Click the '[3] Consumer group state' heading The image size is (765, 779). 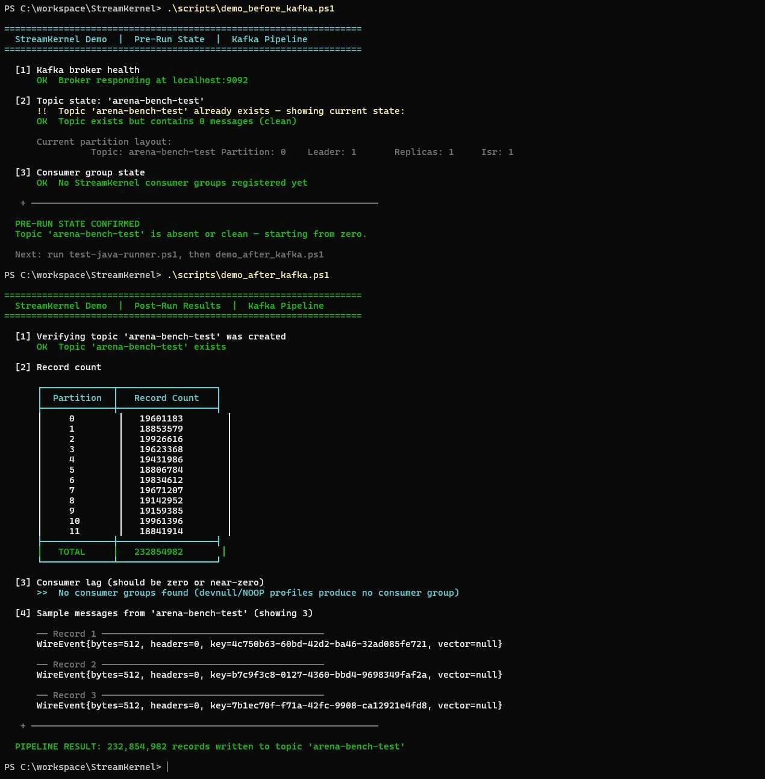tap(80, 172)
